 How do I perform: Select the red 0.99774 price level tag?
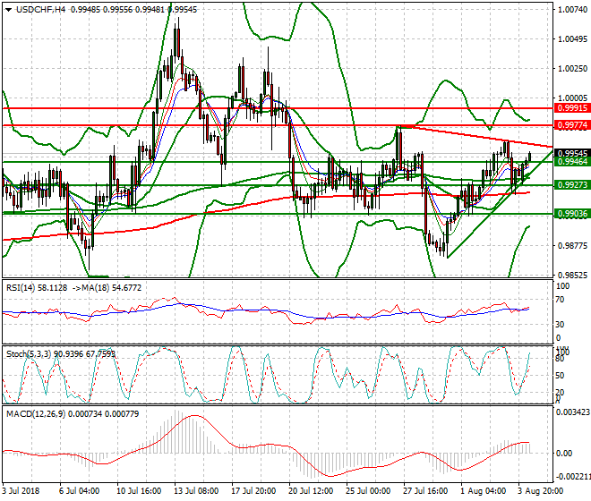point(572,126)
